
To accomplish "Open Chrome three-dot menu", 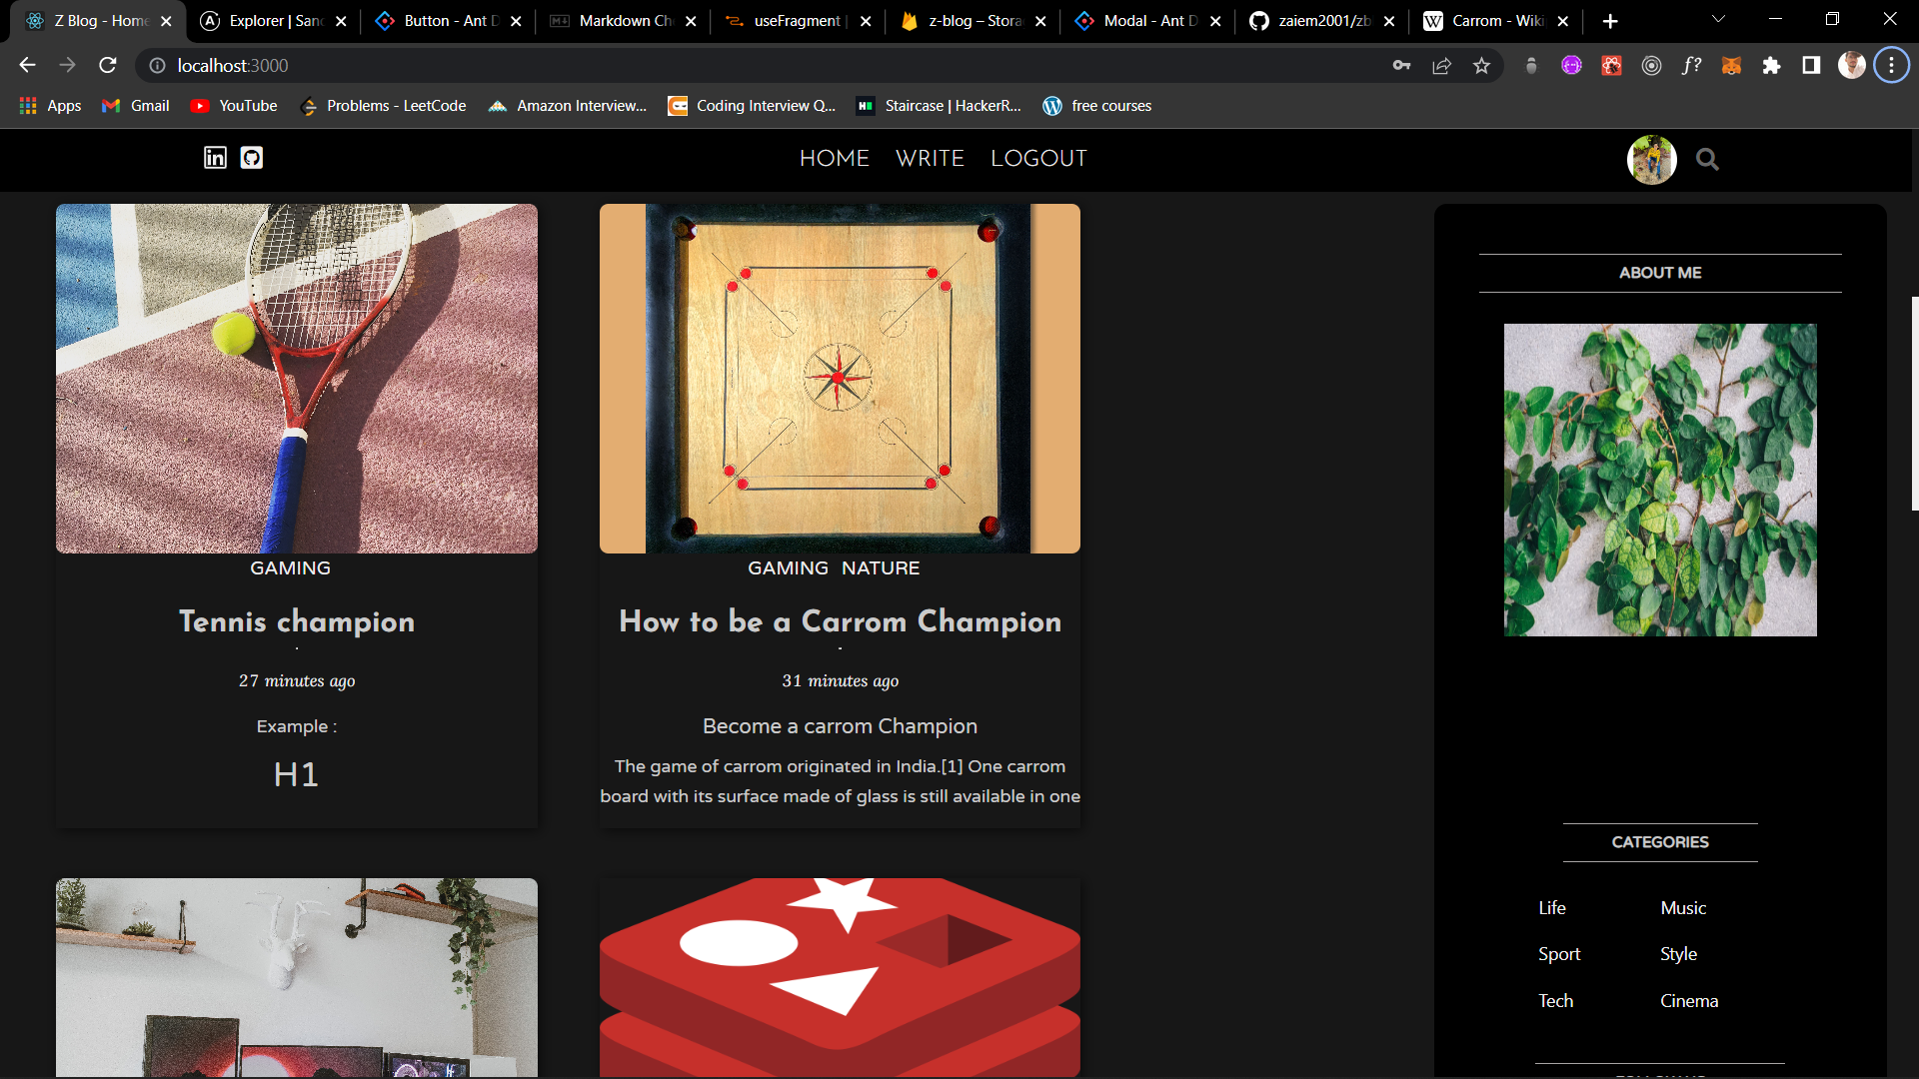I will click(x=1891, y=66).
